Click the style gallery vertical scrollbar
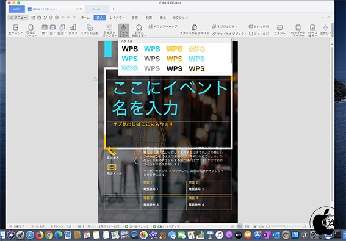The width and height of the screenshot is (346, 241). click(231, 51)
